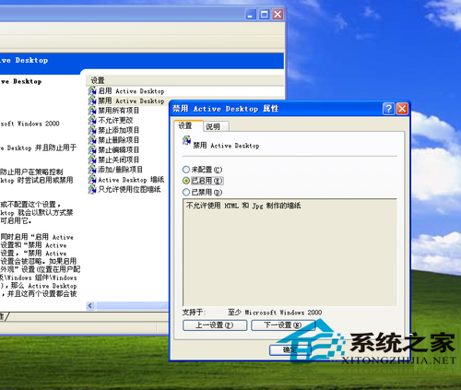The height and width of the screenshot is (390, 461).
Task: Click the icon beside 只允许使用位图墙纸
Action: pos(92,190)
